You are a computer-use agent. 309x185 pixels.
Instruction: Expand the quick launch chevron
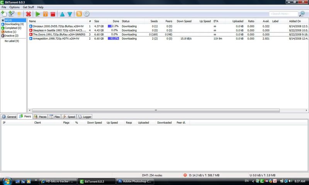[x=36, y=180]
